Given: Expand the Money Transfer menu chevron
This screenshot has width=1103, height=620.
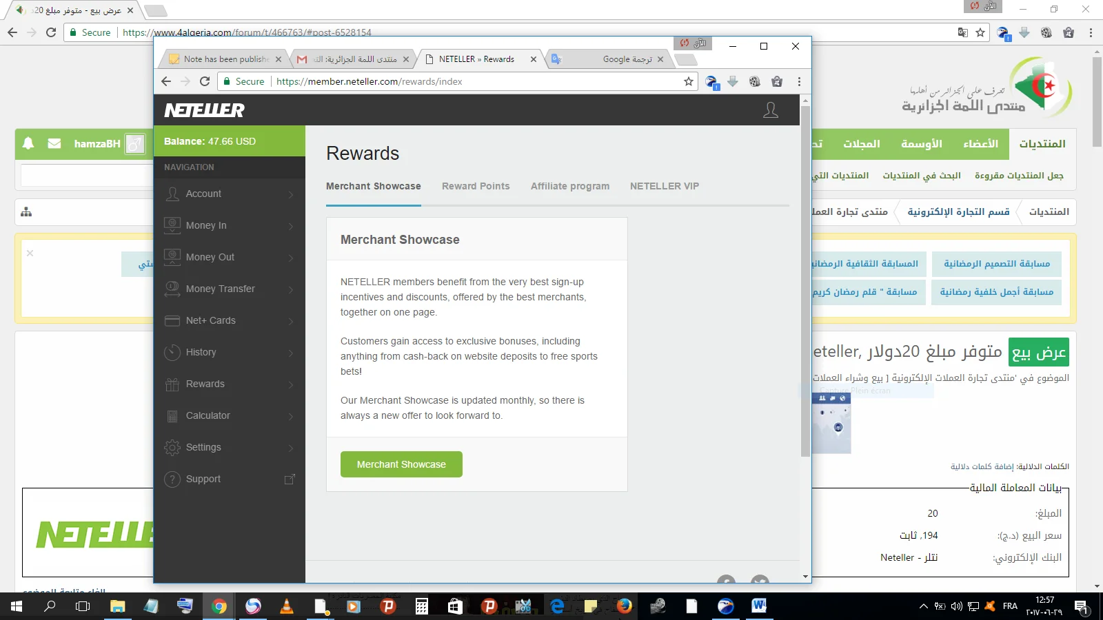Looking at the screenshot, I should [x=291, y=289].
